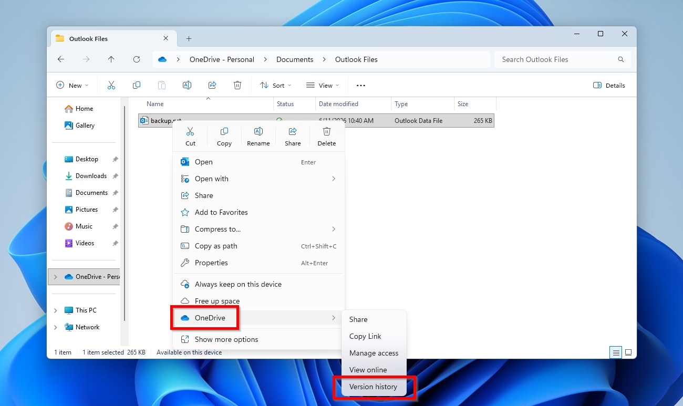Click navigation pane scrollbar
Image resolution: width=683 pixels, height=406 pixels.
pyautogui.click(x=125, y=213)
